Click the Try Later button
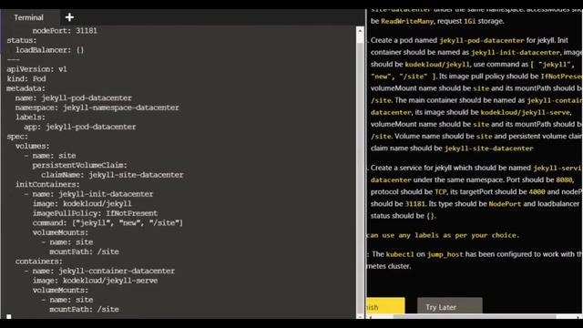This screenshot has height=328, width=583. tap(449, 306)
